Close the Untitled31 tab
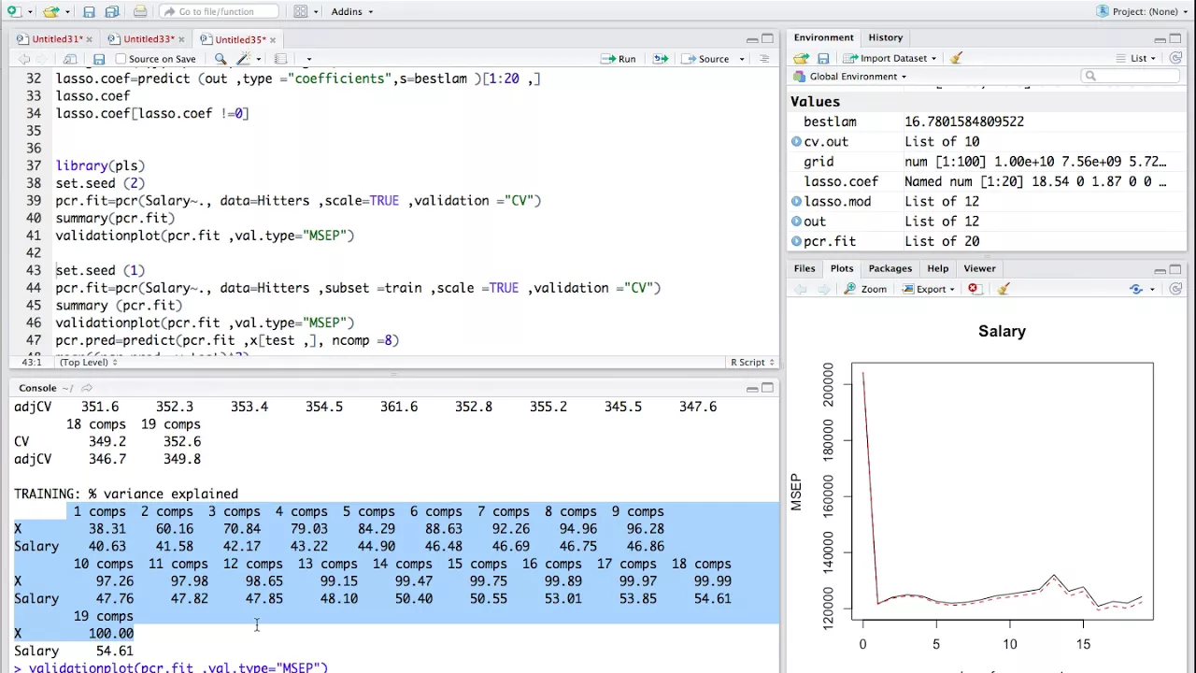 (x=90, y=39)
